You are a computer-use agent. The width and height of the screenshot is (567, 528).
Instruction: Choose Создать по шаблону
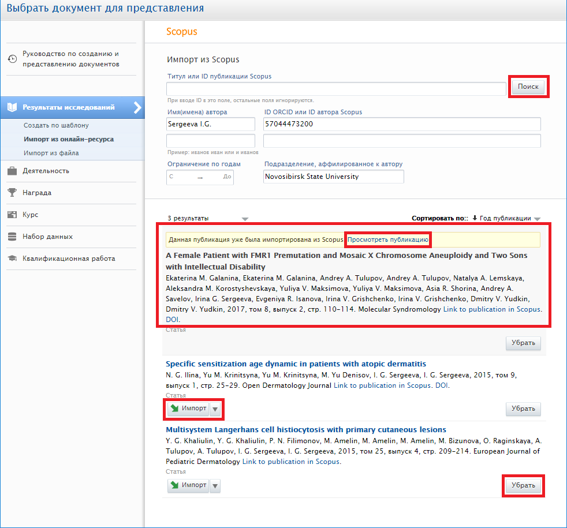(56, 125)
